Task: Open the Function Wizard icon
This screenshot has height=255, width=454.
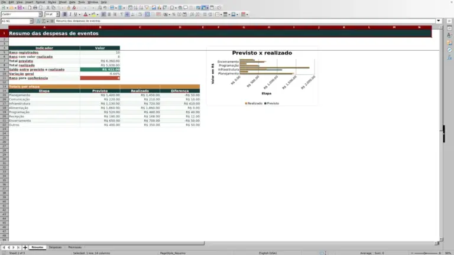Action: pos(38,21)
